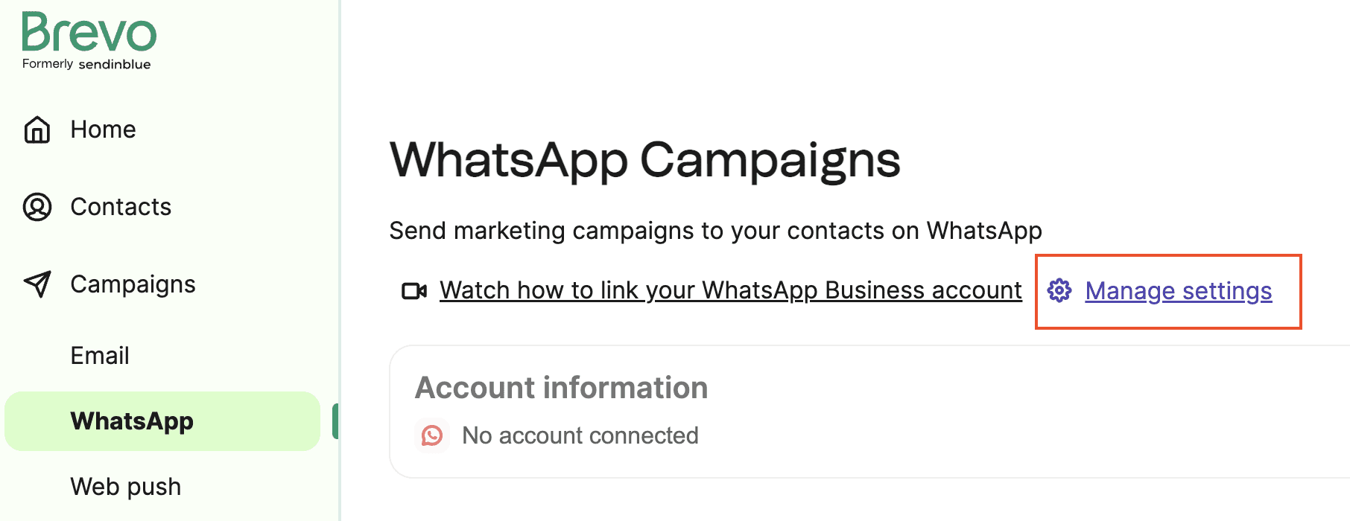Open the Email campaigns section
Screen dimensions: 1350x521
point(99,355)
